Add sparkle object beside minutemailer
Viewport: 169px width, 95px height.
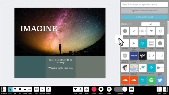pos(151,68)
